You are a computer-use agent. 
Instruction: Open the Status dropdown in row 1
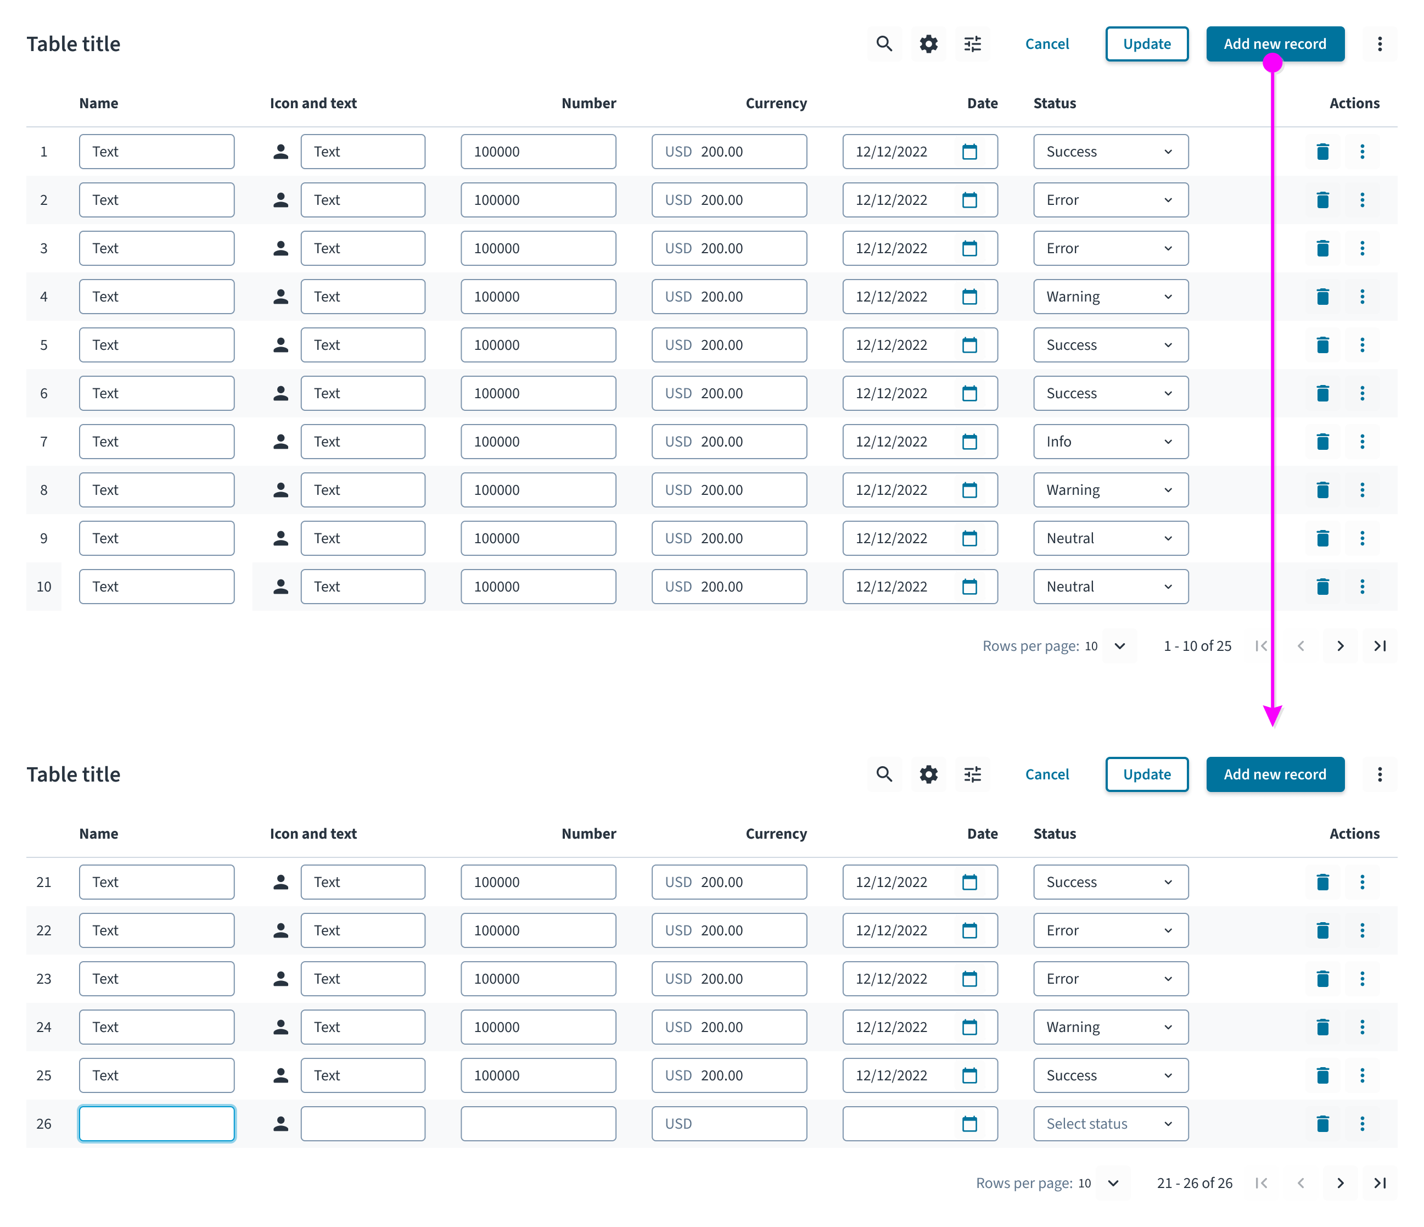tap(1111, 151)
